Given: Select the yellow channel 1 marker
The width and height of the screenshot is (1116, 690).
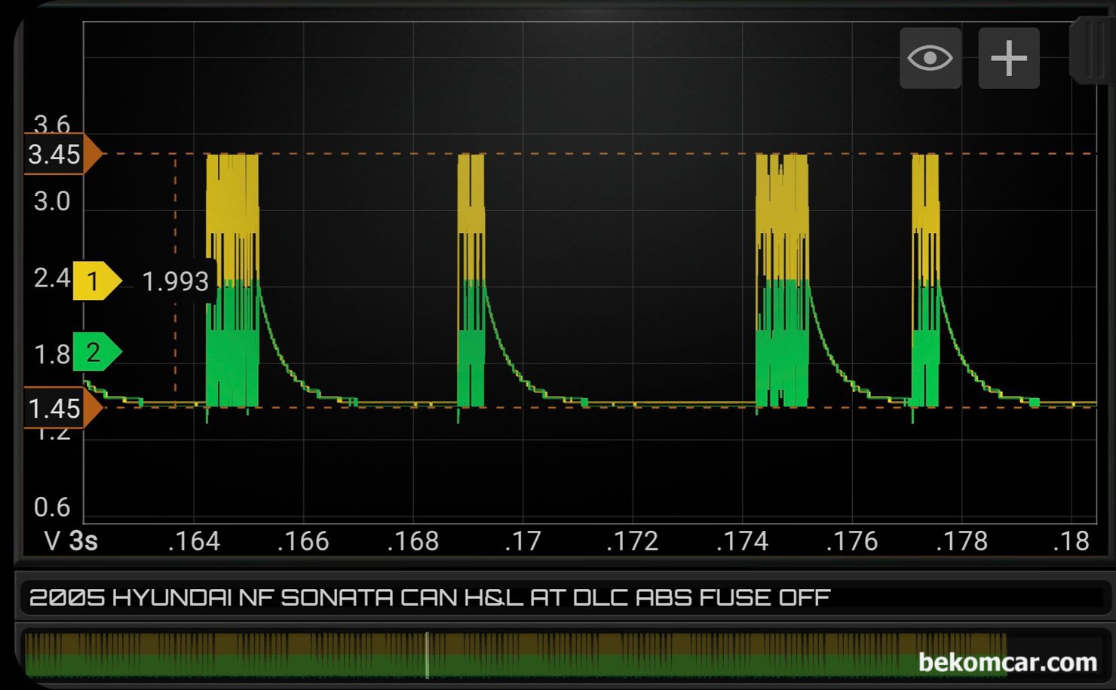Looking at the screenshot, I should coord(97,281).
